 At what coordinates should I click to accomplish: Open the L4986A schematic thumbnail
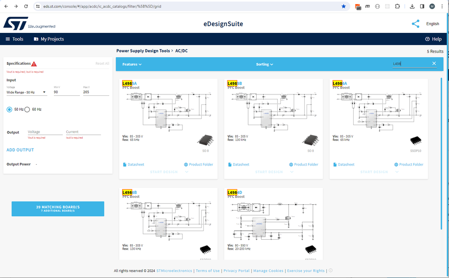(x=378, y=112)
